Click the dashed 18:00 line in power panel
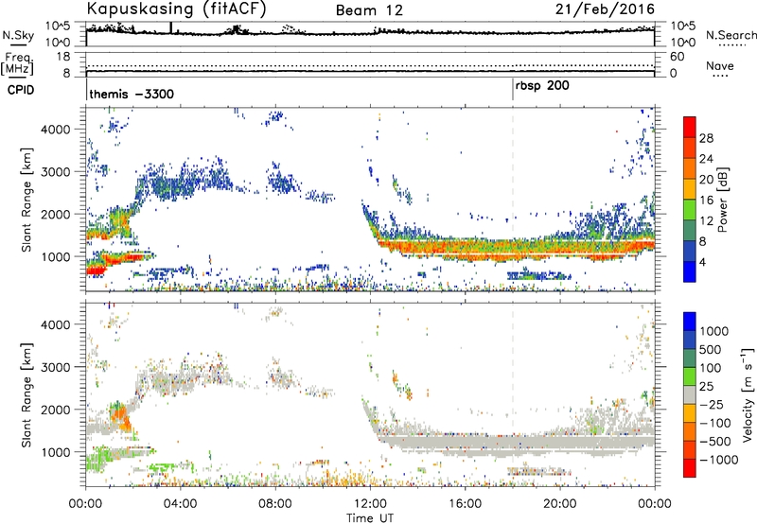Image resolution: width=757 pixels, height=524 pixels. tap(513, 200)
